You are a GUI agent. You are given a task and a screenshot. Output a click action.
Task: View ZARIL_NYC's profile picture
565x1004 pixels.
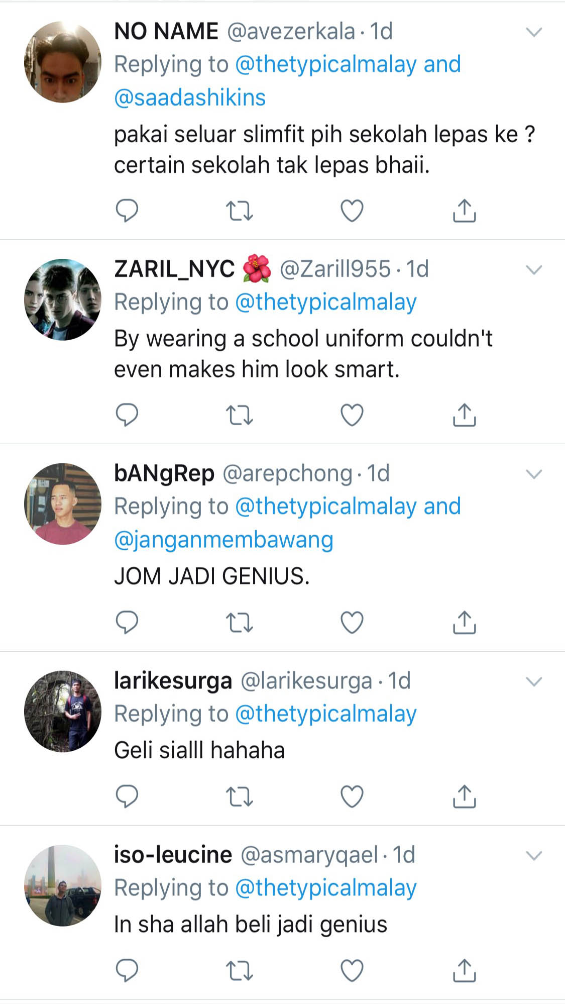[63, 299]
